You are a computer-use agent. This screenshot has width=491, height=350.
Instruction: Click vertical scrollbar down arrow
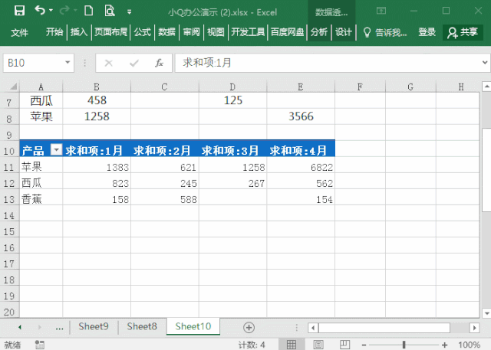tap(486, 312)
